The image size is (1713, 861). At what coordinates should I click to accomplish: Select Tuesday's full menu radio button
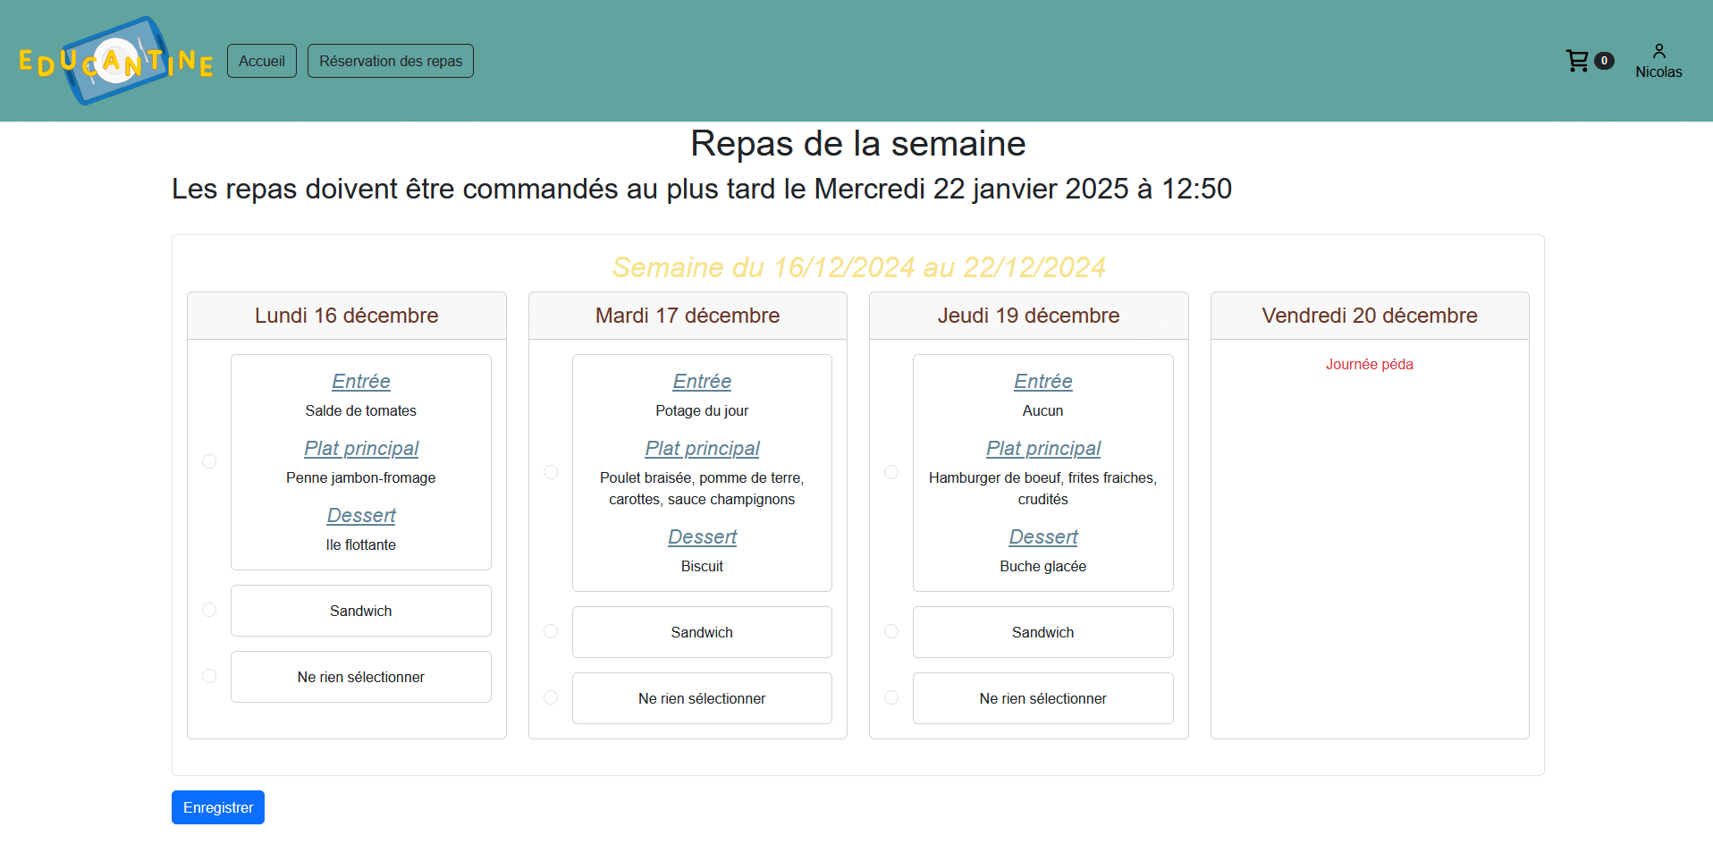(551, 472)
